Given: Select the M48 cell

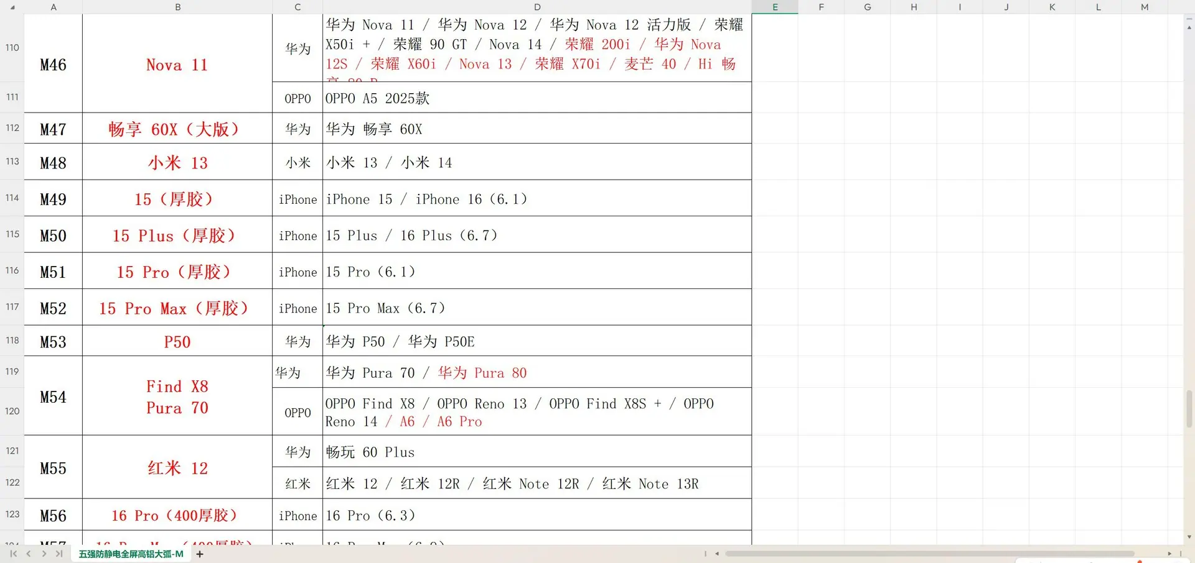Looking at the screenshot, I should [54, 162].
